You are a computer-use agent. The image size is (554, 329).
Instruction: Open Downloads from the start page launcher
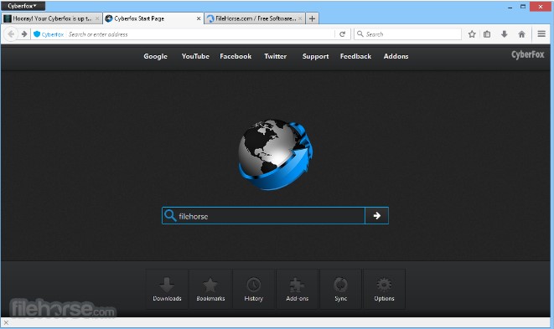[x=167, y=289]
